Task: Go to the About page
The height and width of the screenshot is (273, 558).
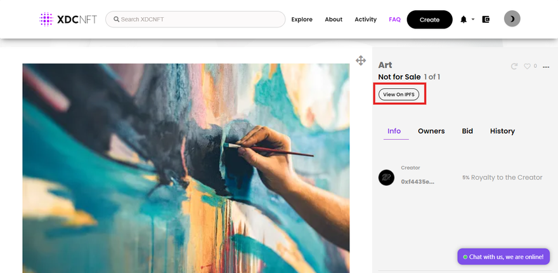Action: [334, 20]
